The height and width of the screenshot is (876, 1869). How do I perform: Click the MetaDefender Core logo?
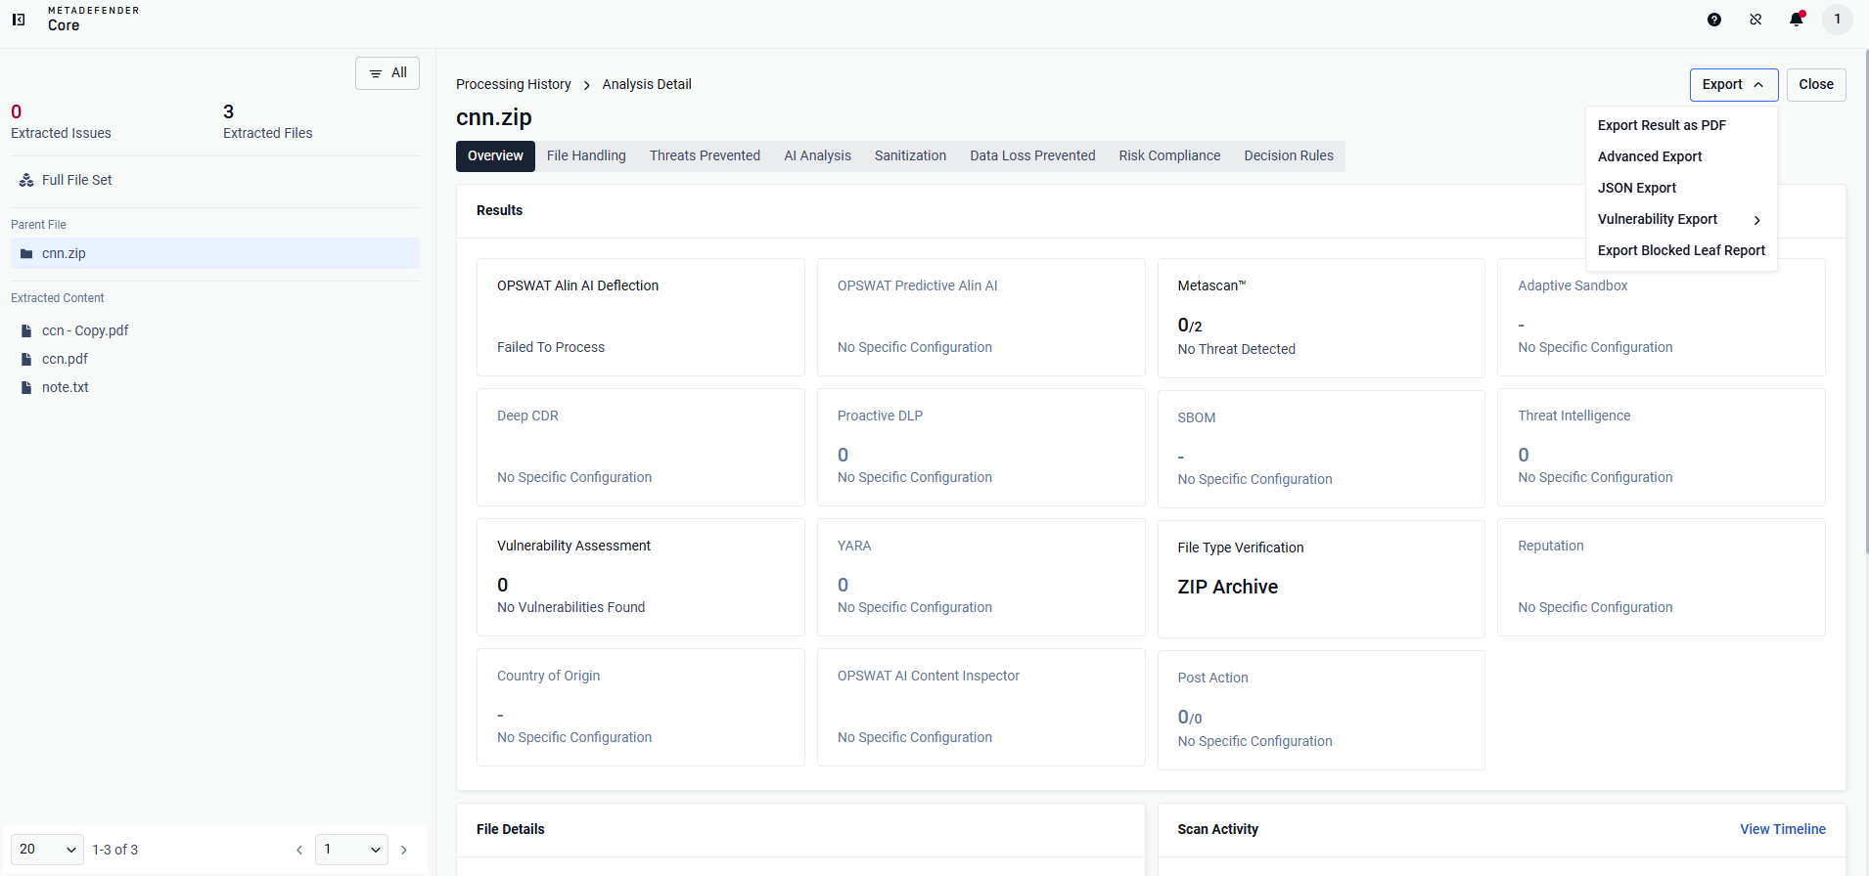(x=93, y=20)
